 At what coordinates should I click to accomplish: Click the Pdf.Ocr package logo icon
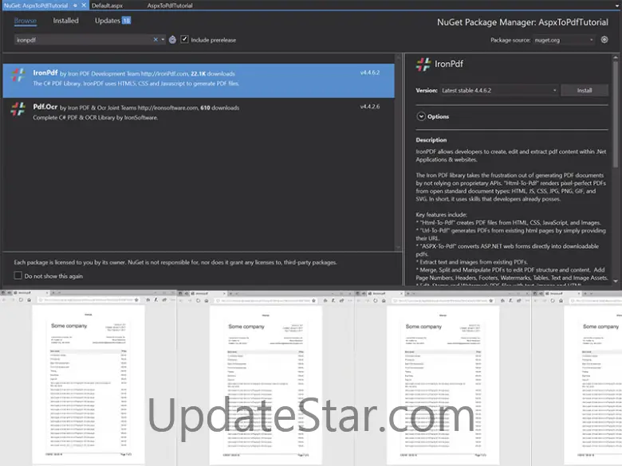coord(18,109)
